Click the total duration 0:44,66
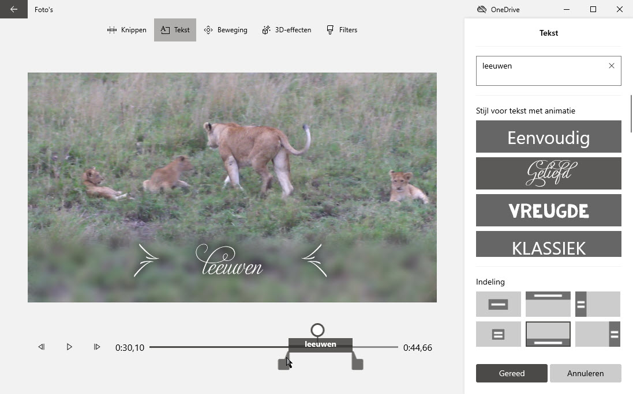The image size is (633, 394). click(x=417, y=348)
